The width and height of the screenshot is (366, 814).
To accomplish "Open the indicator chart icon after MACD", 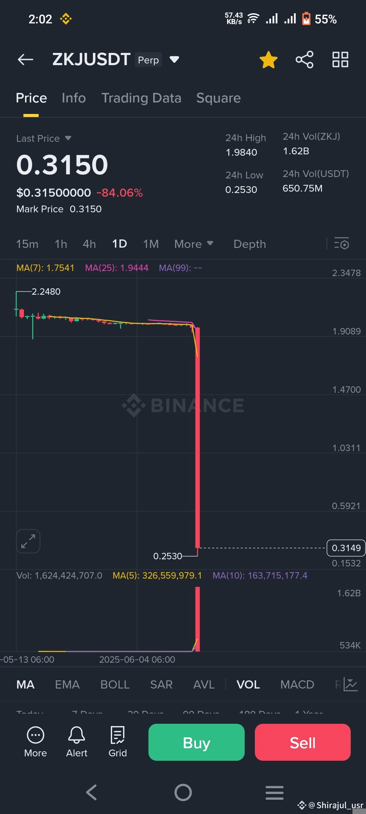I will pyautogui.click(x=350, y=684).
